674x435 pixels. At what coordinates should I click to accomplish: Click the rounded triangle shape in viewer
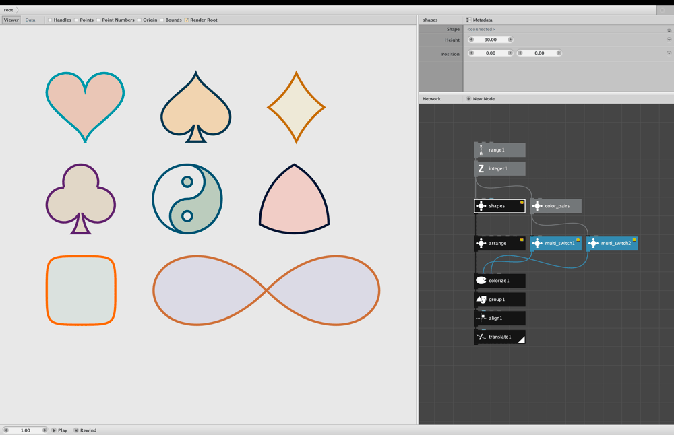point(295,199)
